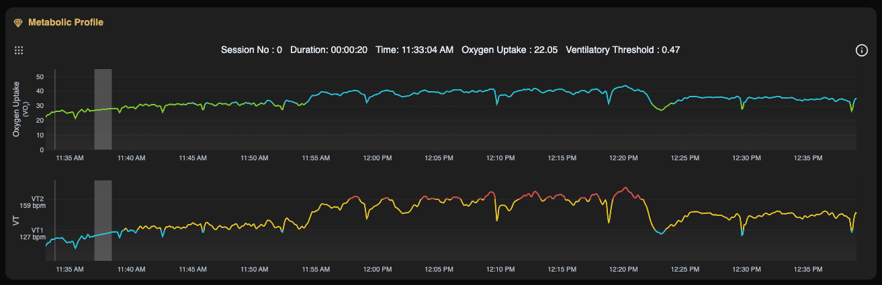
Task: Open the dotted grid menu icon
Action: click(x=19, y=50)
